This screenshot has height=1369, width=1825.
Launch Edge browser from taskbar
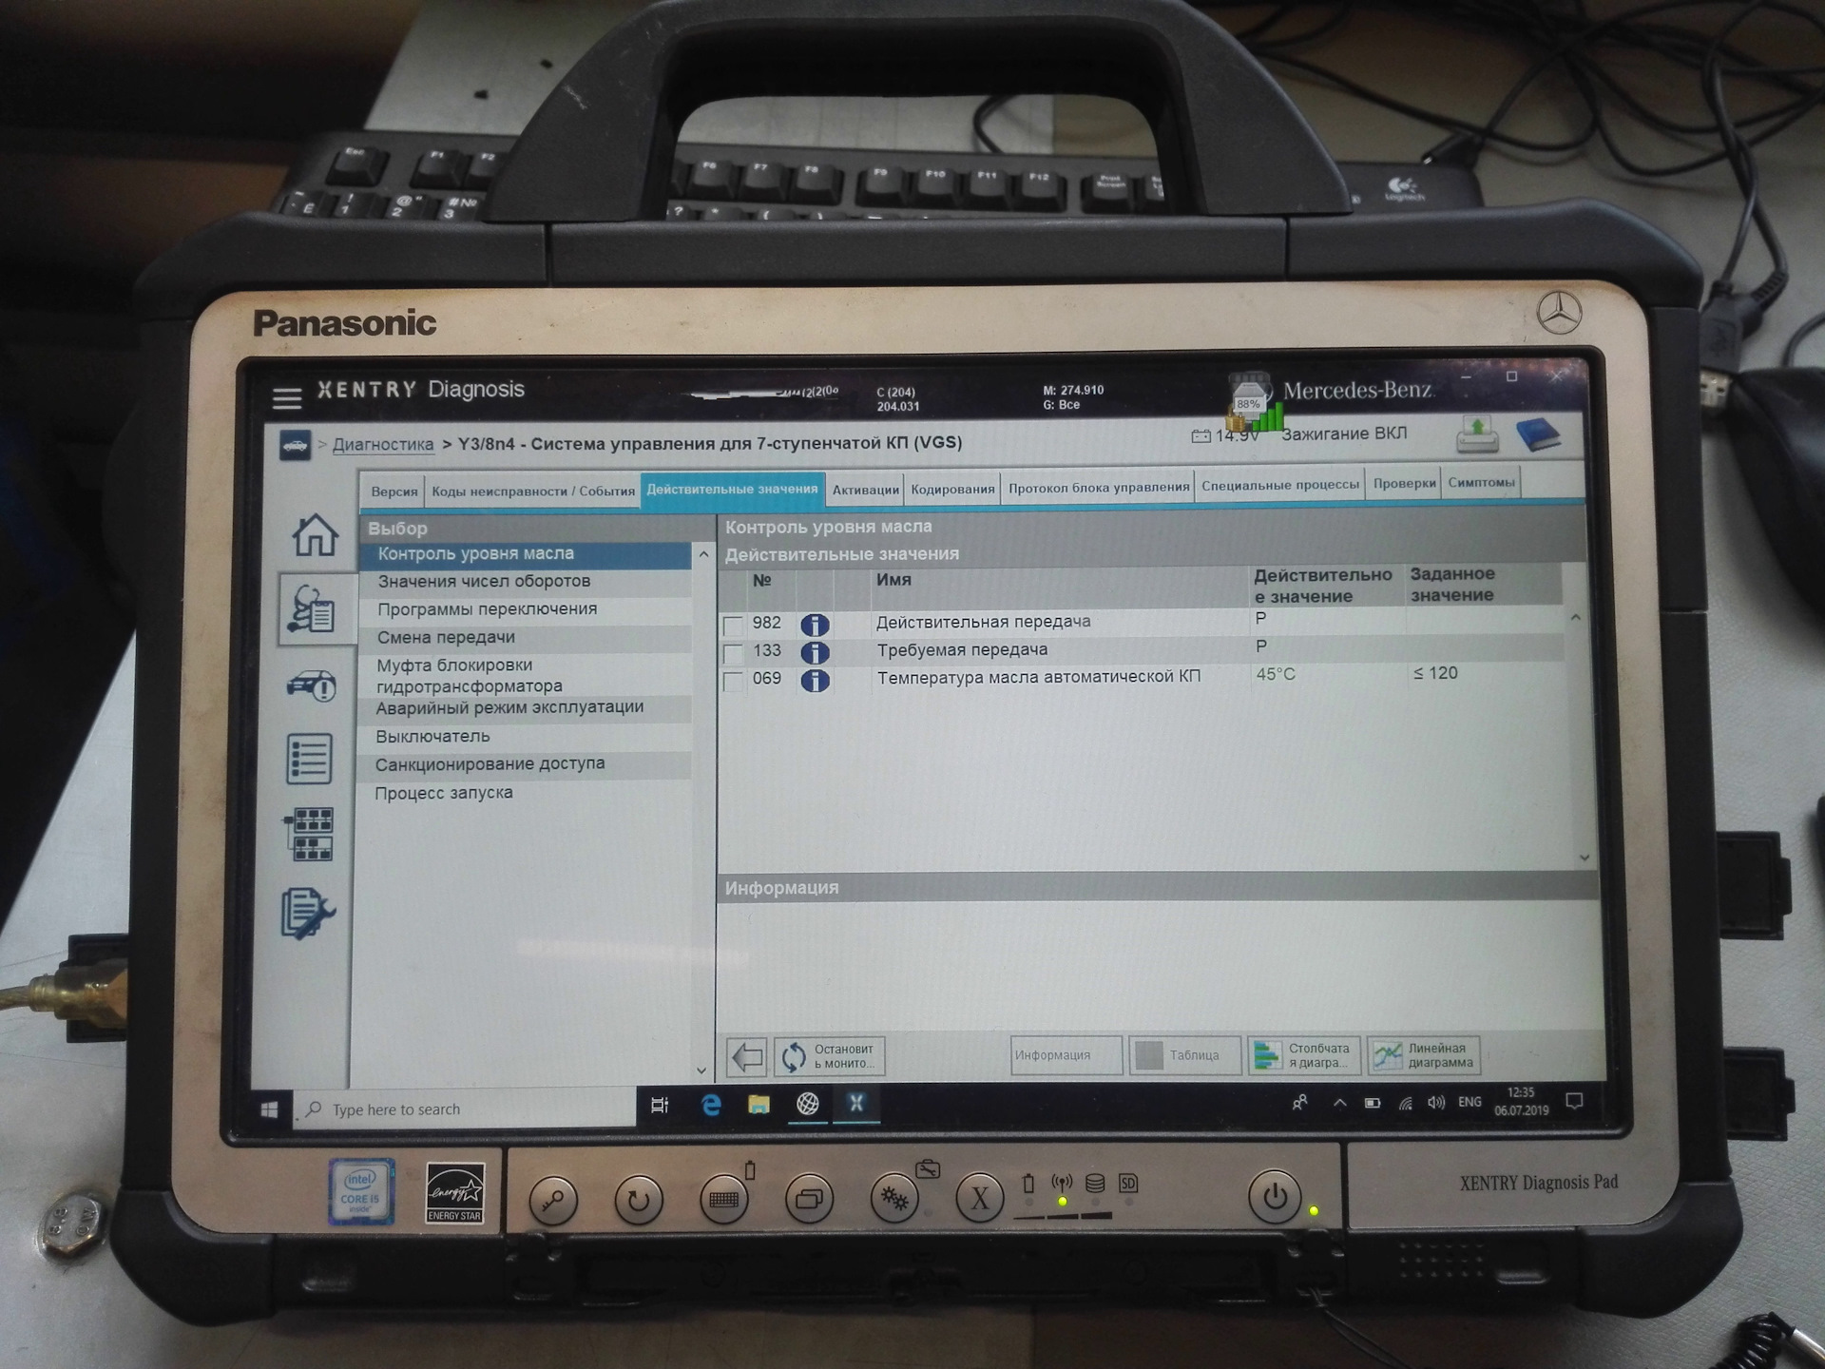710,1105
